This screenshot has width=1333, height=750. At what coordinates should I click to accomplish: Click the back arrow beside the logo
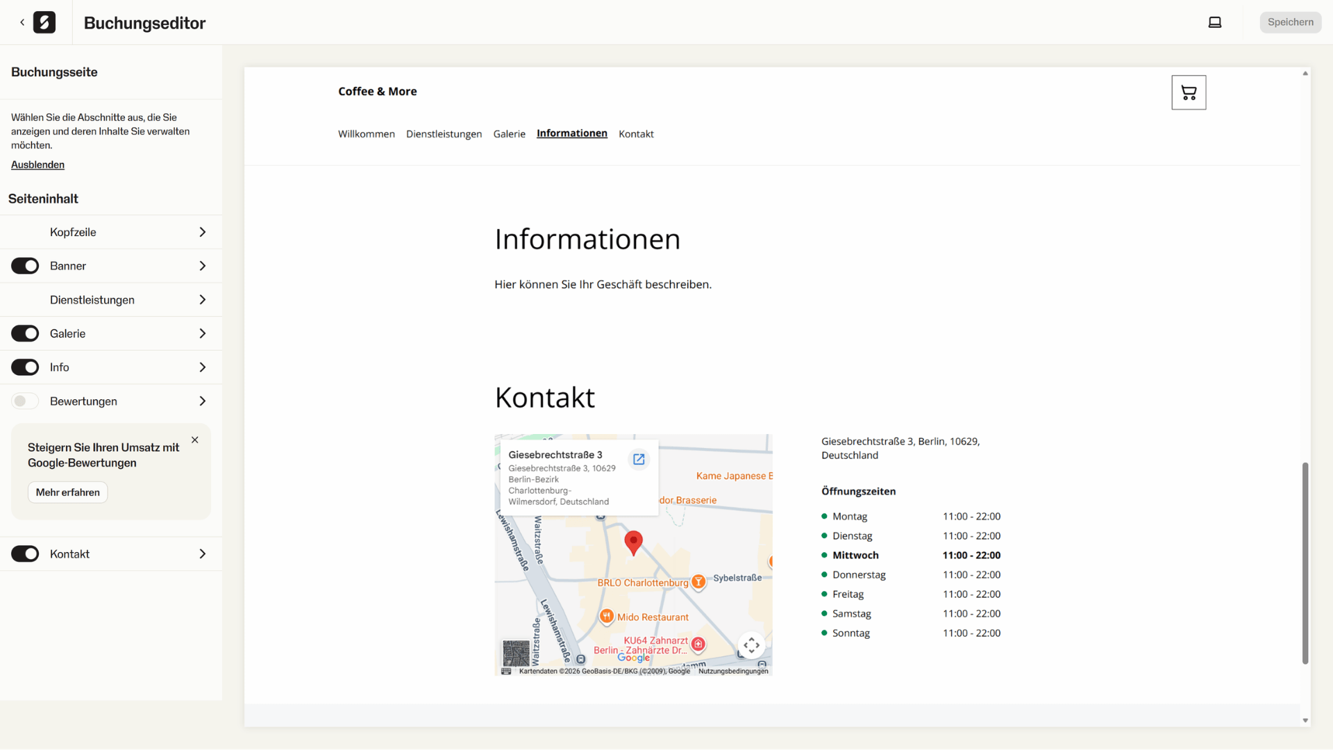[x=22, y=22]
